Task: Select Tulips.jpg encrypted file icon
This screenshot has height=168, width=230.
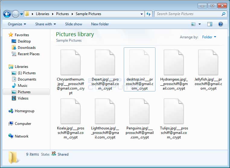Action: (x=174, y=111)
